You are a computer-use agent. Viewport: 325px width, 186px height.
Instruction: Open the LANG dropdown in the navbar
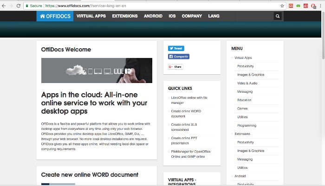point(213,16)
